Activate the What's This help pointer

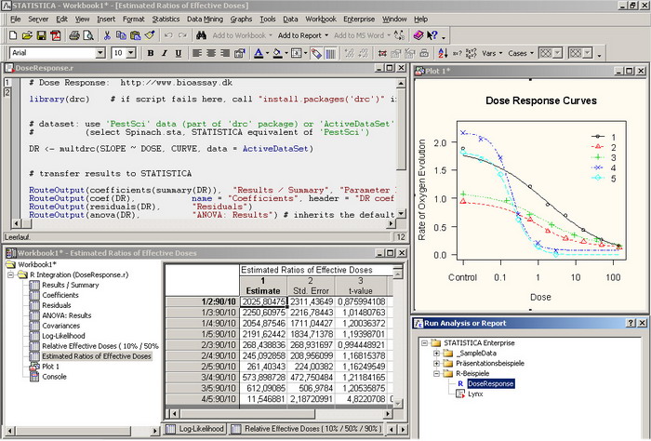click(x=432, y=35)
